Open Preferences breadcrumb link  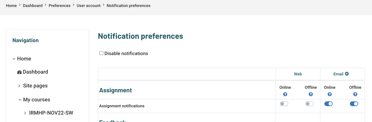60,6
